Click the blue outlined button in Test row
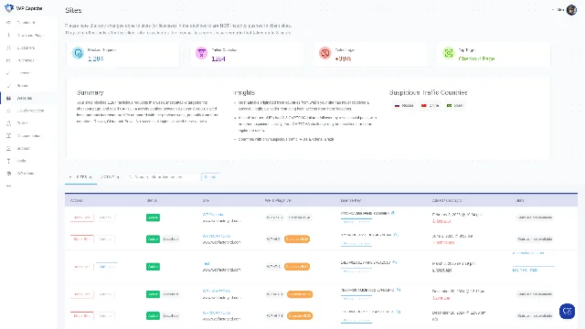585x329 pixels. pyautogui.click(x=107, y=267)
